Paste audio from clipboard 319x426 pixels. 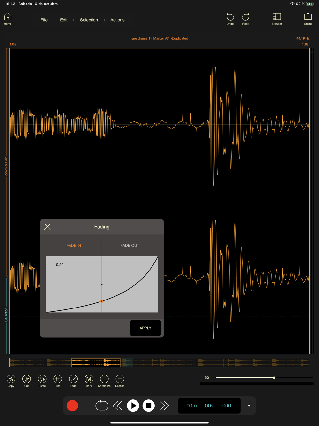click(x=42, y=381)
